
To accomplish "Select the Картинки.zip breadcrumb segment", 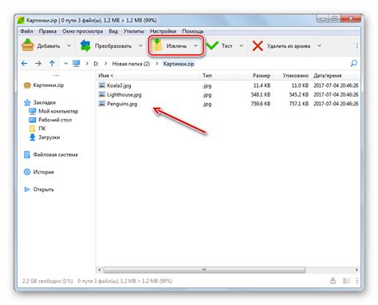I will [x=179, y=64].
